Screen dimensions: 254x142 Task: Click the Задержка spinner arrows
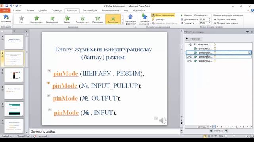(x=210, y=23)
